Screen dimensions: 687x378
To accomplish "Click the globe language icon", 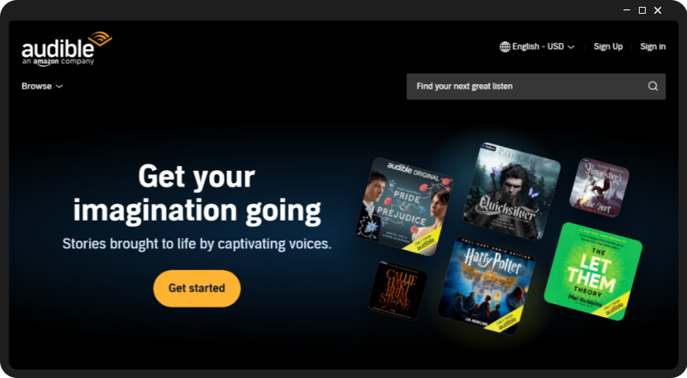I will click(505, 46).
